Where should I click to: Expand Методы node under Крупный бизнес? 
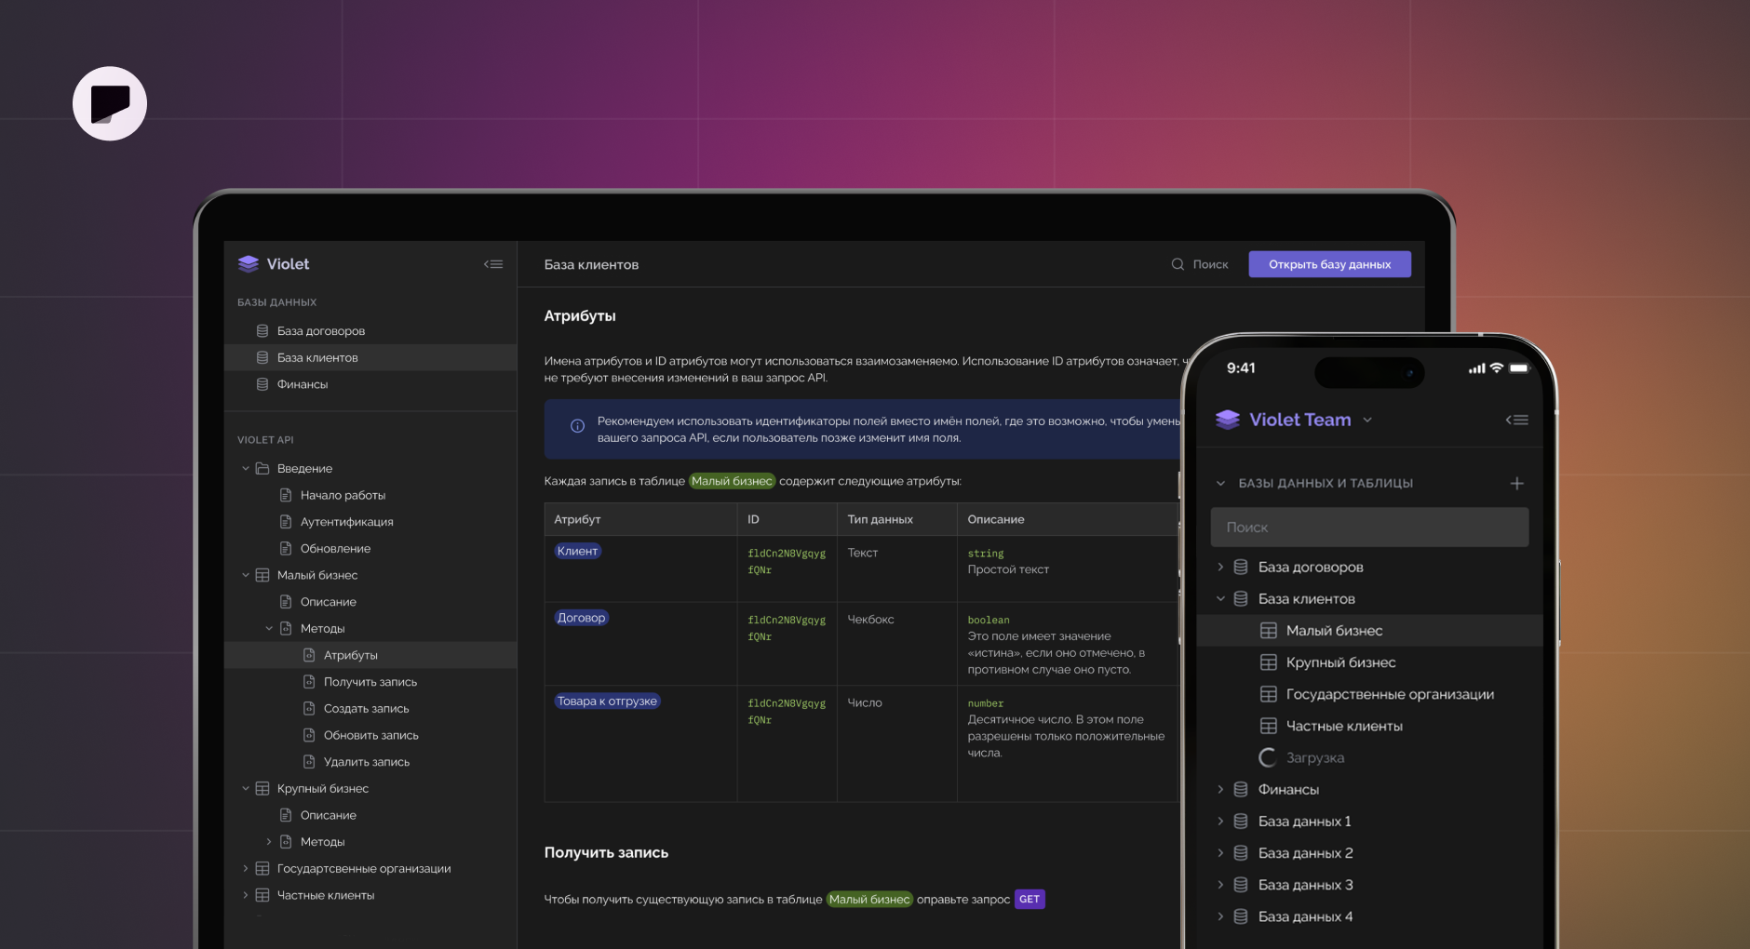[269, 841]
